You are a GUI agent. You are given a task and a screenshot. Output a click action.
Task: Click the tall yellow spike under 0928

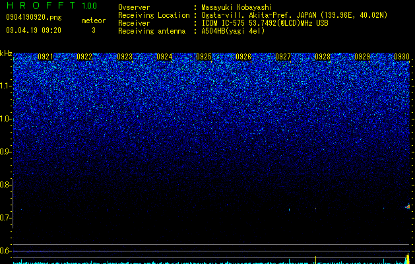click(316, 260)
